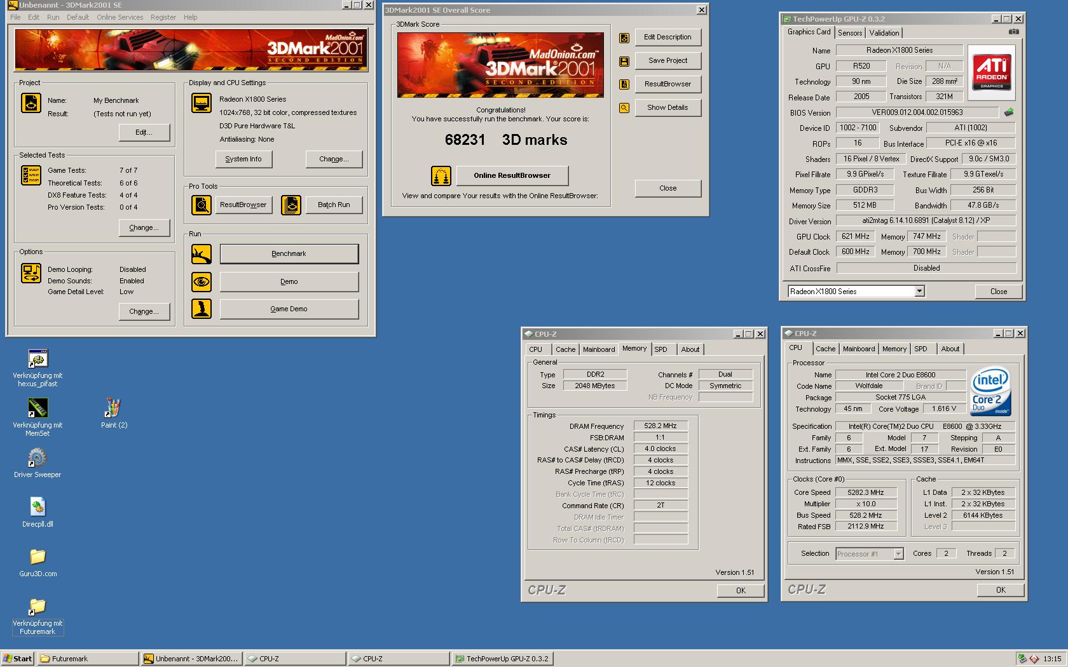Click the ResultBrowser magnifier icon in Pro Tools
The width and height of the screenshot is (1068, 667).
pyautogui.click(x=202, y=205)
